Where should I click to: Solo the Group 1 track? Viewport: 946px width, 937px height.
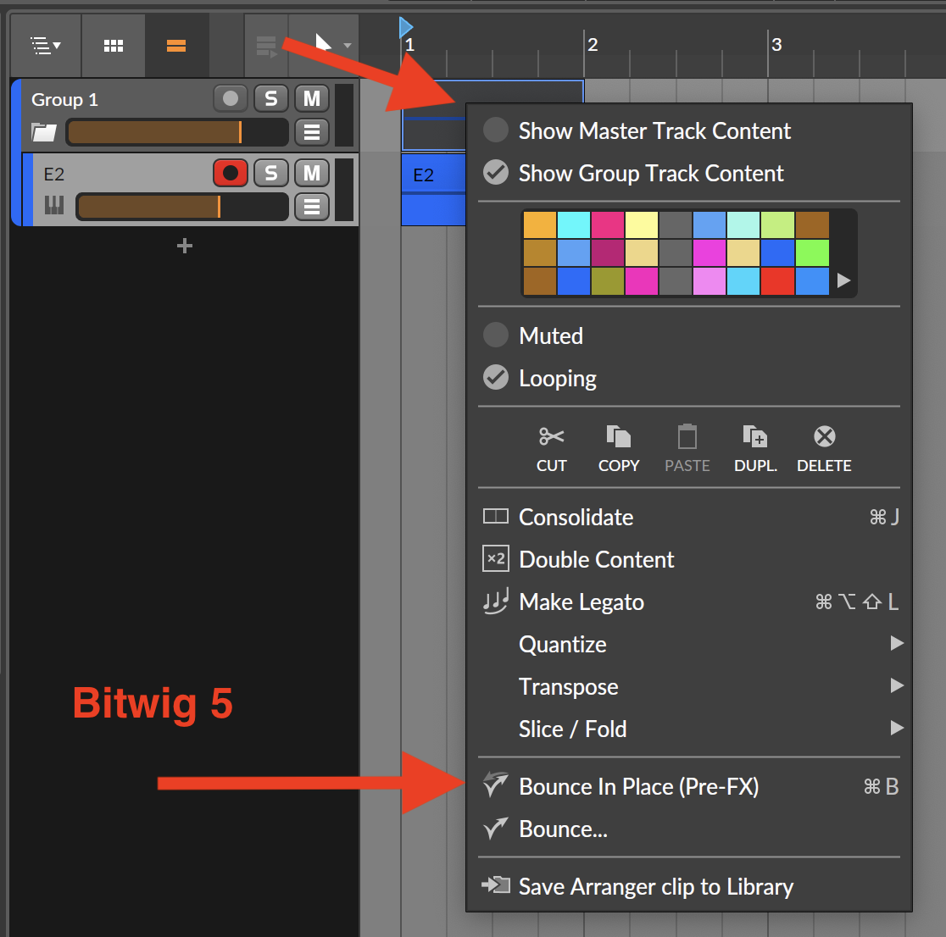(x=271, y=98)
